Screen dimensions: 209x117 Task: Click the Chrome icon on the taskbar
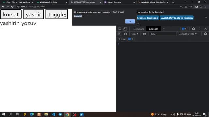pos(68,114)
